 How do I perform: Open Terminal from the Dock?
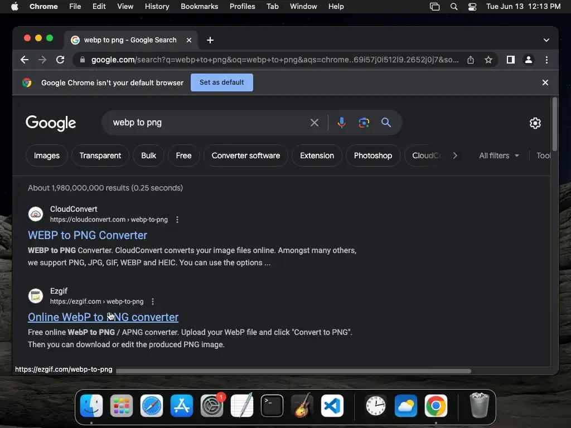272,406
